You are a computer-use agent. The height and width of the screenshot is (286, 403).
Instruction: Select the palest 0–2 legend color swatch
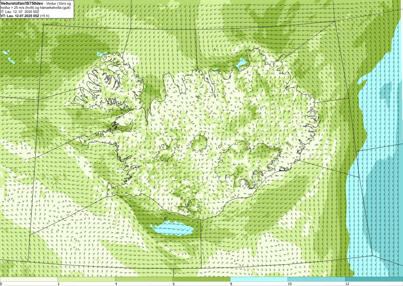click(29, 279)
